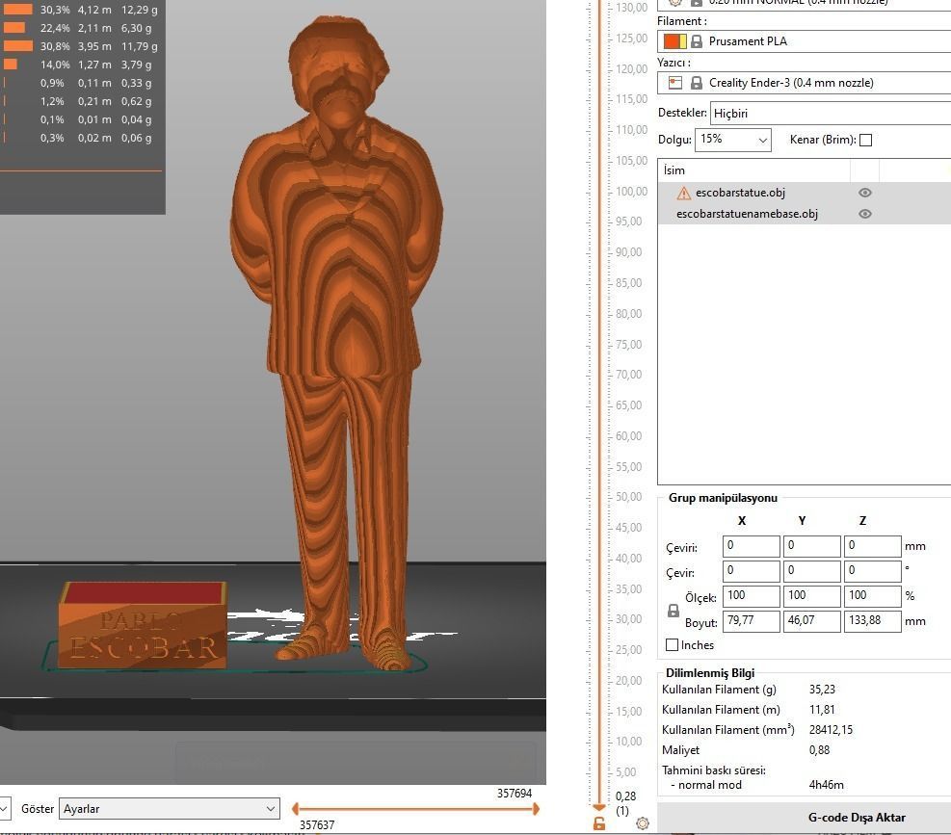Image resolution: width=951 pixels, height=835 pixels.
Task: Open the Prusament PLA filament color swatch
Action: 674,41
